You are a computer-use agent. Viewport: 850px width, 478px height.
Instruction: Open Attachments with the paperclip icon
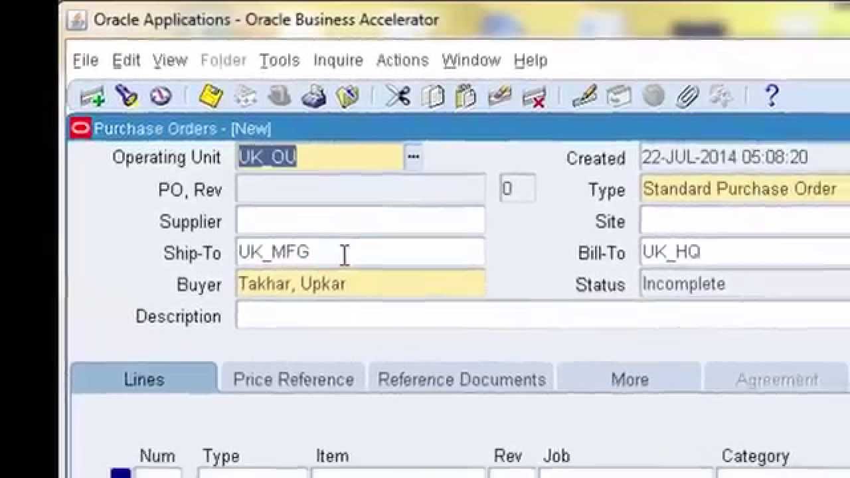point(687,97)
